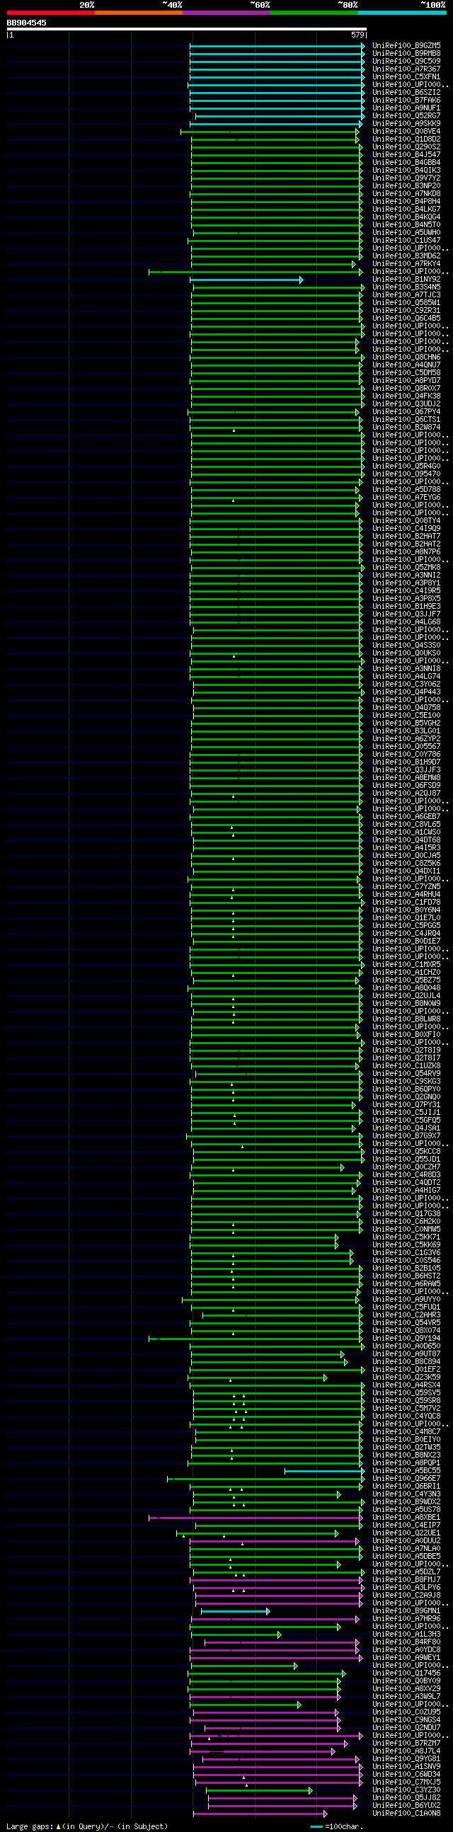Image resolution: width=453 pixels, height=1832 pixels.
Task: Select hit label UniRef100_Q17456
Action: tap(406, 1673)
